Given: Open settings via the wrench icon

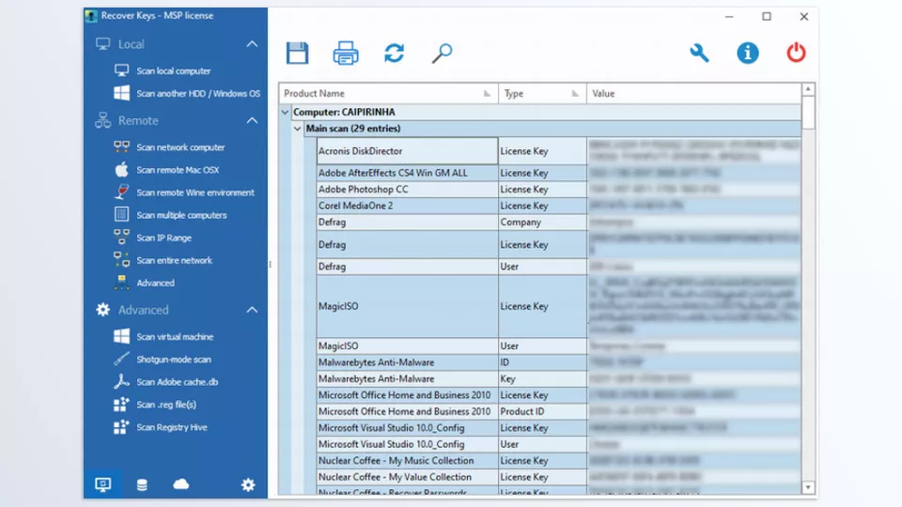Looking at the screenshot, I should point(699,53).
